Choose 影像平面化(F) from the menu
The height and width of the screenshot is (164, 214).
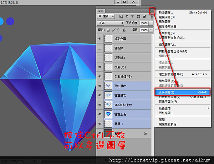tap(183, 102)
